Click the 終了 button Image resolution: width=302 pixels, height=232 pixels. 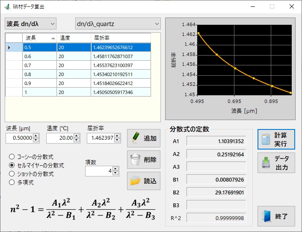click(x=276, y=216)
